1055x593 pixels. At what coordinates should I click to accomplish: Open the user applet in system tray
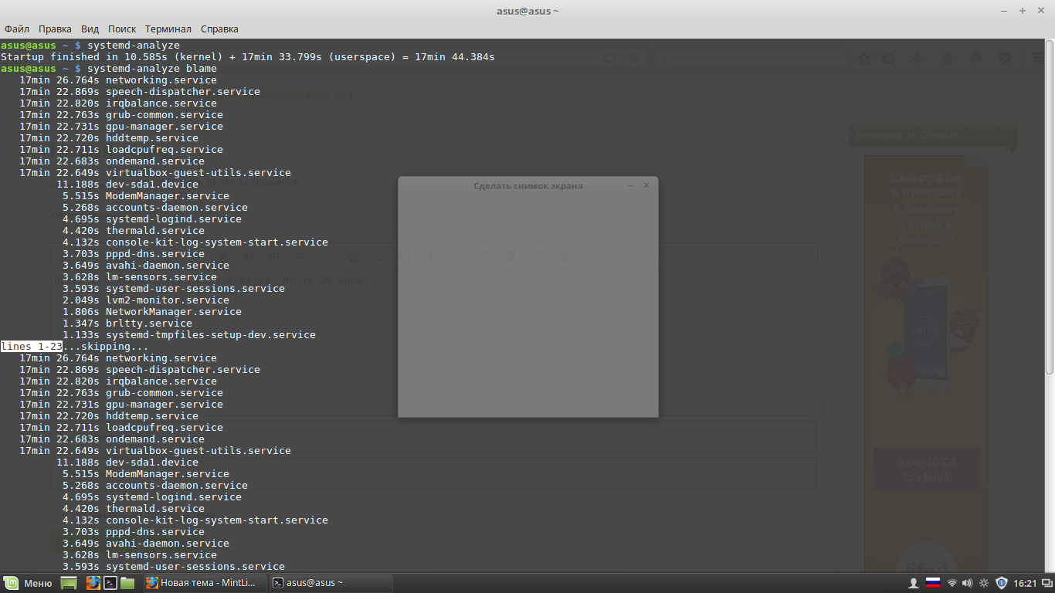coord(913,583)
